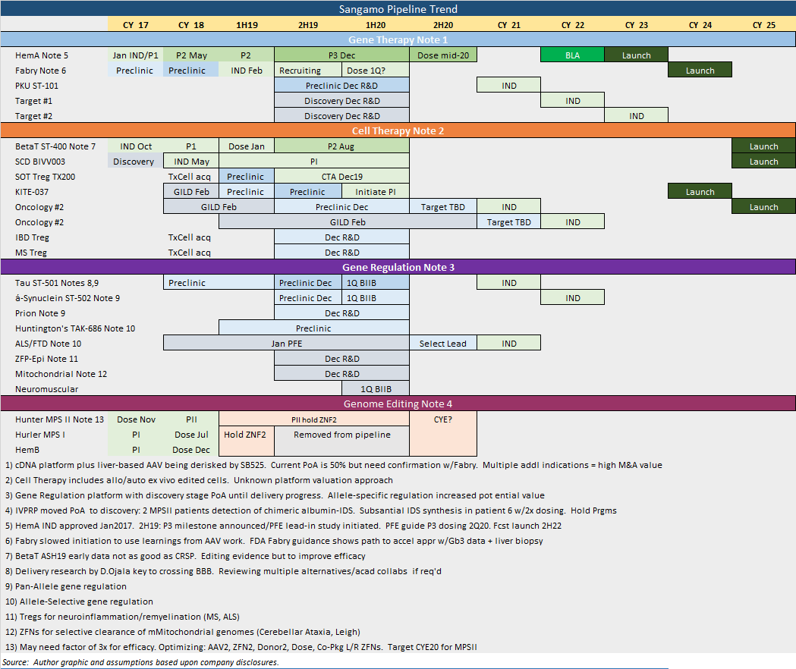The width and height of the screenshot is (796, 669).
Task: Click the 'Sangamo Pipeline Trend' title
Action: pyautogui.click(x=398, y=8)
